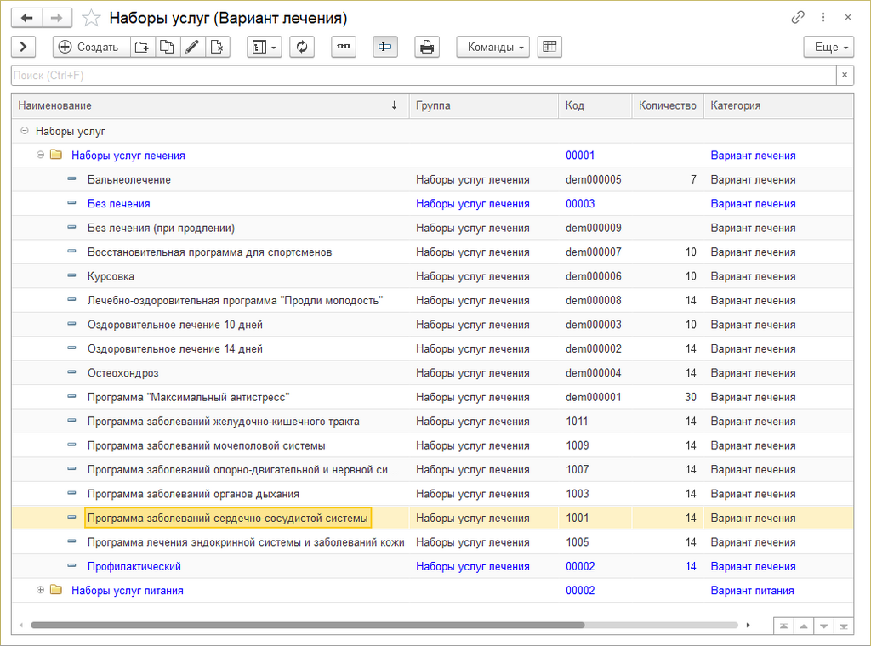Click the search field 'Поиск (Ctrl+F)'
The height and width of the screenshot is (646, 871).
(x=423, y=76)
